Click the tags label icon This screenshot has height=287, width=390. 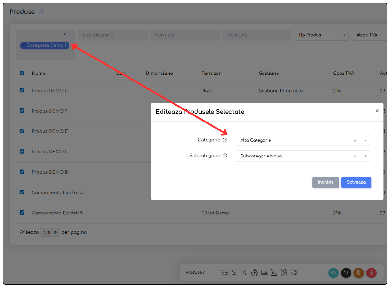tap(294, 272)
